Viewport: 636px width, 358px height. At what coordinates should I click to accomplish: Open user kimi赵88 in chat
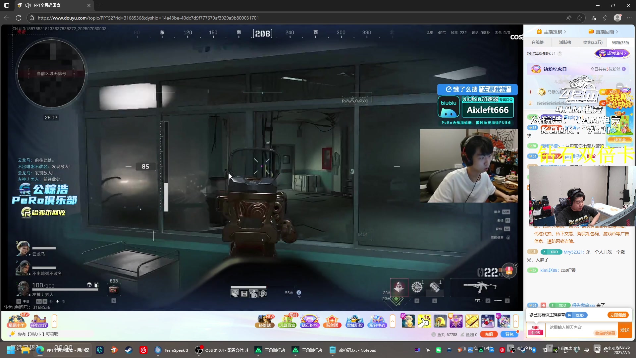[x=549, y=270]
